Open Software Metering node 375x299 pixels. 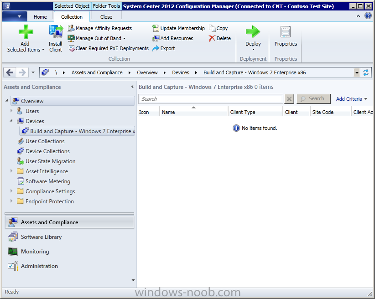(x=44, y=181)
